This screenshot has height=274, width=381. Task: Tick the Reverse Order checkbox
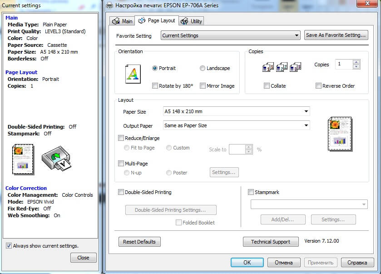point(318,86)
